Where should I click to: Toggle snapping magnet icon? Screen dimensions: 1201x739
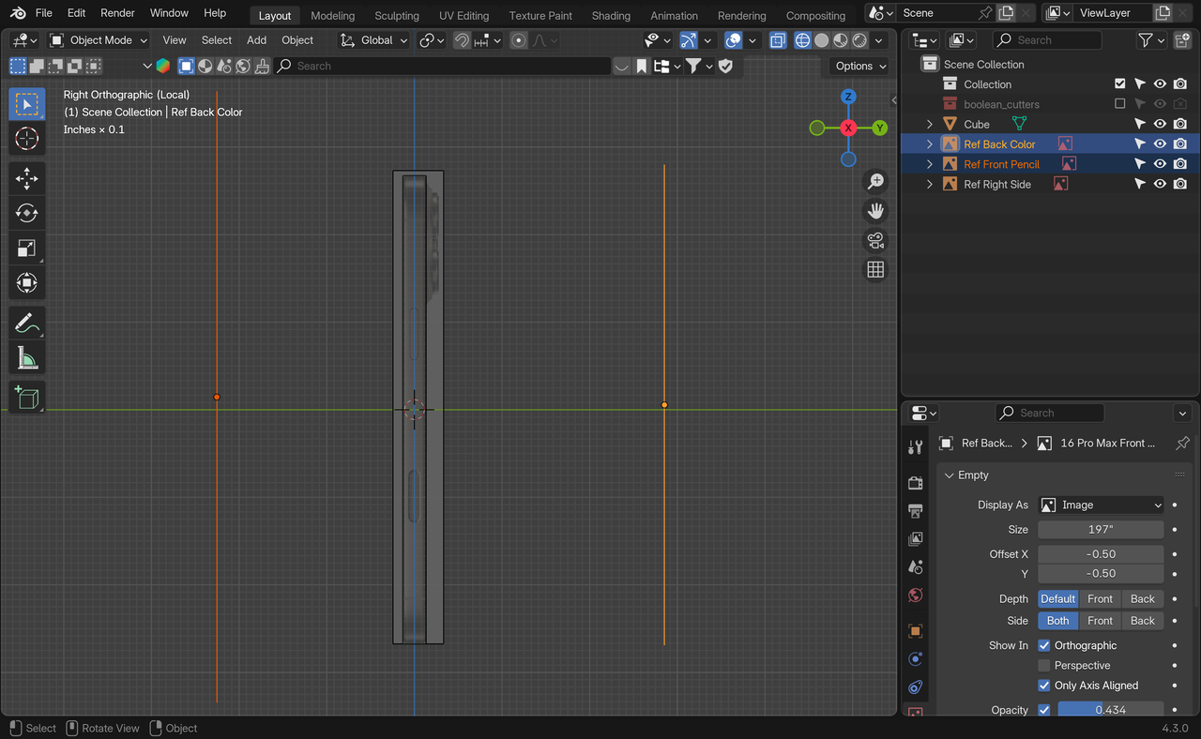(x=462, y=40)
